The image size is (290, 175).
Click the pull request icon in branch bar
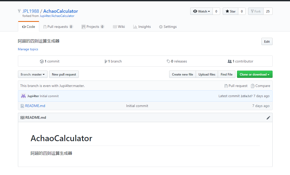(x=226, y=86)
